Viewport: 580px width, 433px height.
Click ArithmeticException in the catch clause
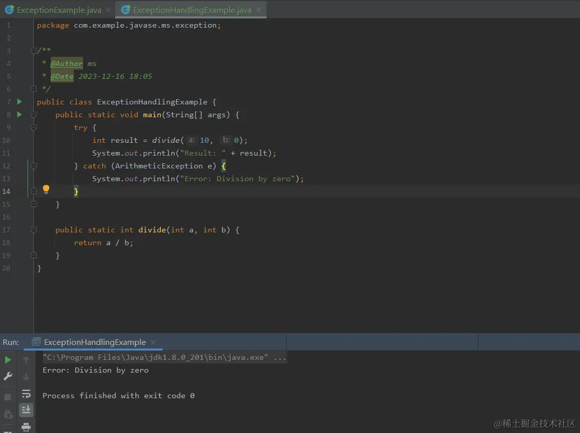159,166
